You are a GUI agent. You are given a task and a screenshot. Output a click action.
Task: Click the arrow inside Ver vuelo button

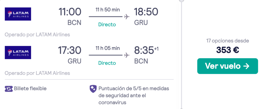point(246,66)
